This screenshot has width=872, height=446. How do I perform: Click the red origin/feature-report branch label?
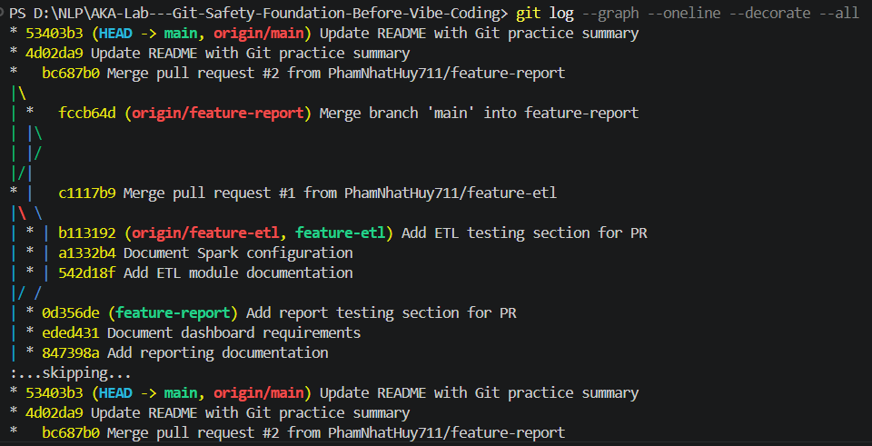coord(218,114)
